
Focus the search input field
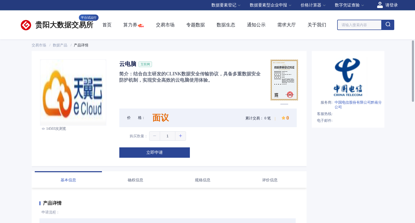tap(359, 25)
